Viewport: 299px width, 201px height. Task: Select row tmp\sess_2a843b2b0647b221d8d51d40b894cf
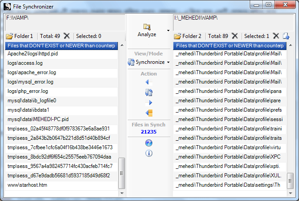pos(61,138)
